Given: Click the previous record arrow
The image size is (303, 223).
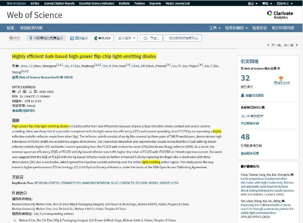Looking at the screenshot, I should point(268,45).
